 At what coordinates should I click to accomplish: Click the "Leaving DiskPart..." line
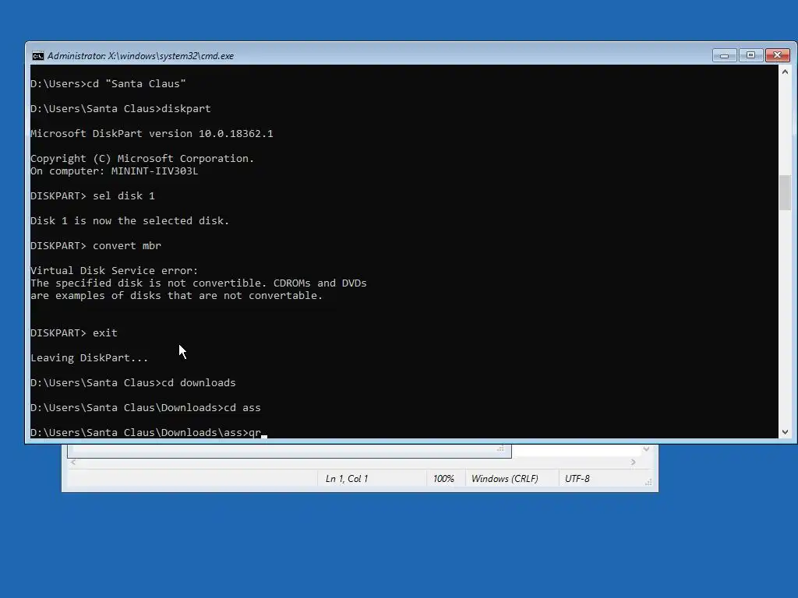pos(89,357)
